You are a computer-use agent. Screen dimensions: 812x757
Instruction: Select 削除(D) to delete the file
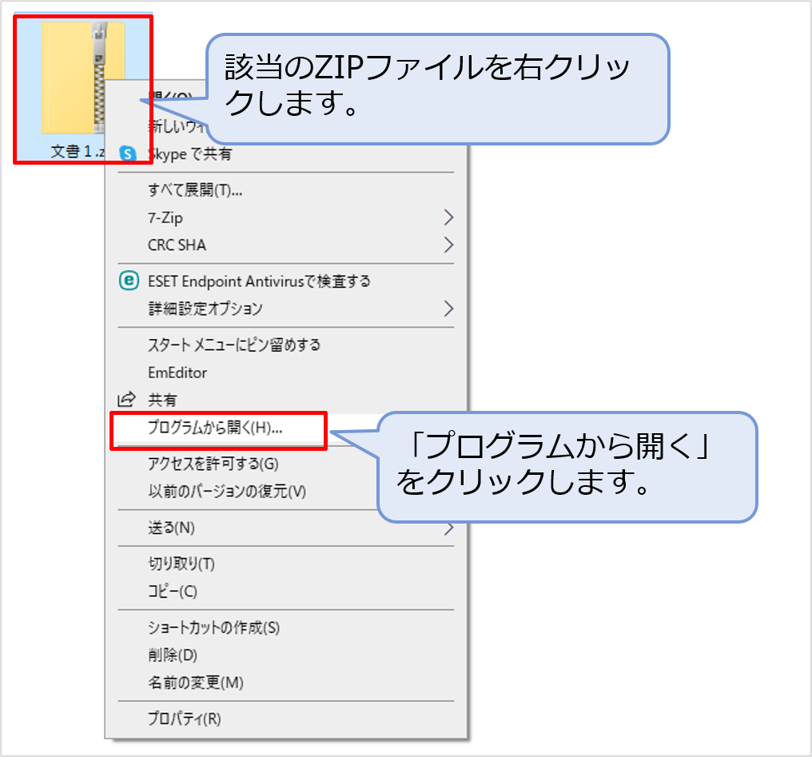pos(173,655)
